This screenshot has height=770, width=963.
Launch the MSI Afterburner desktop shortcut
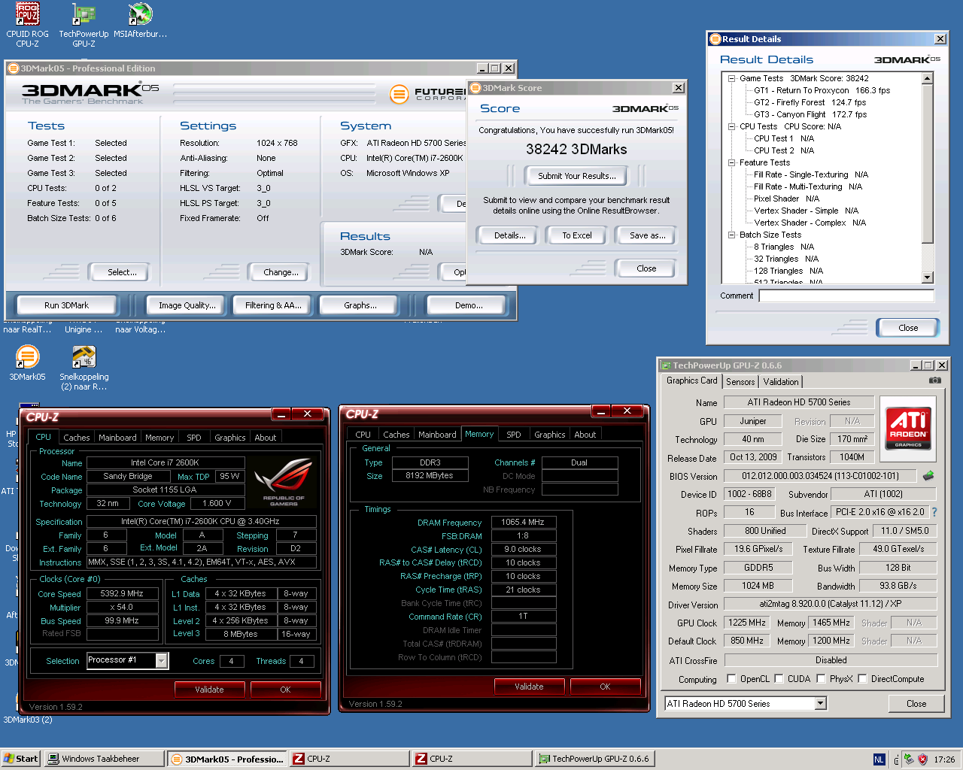pos(140,21)
